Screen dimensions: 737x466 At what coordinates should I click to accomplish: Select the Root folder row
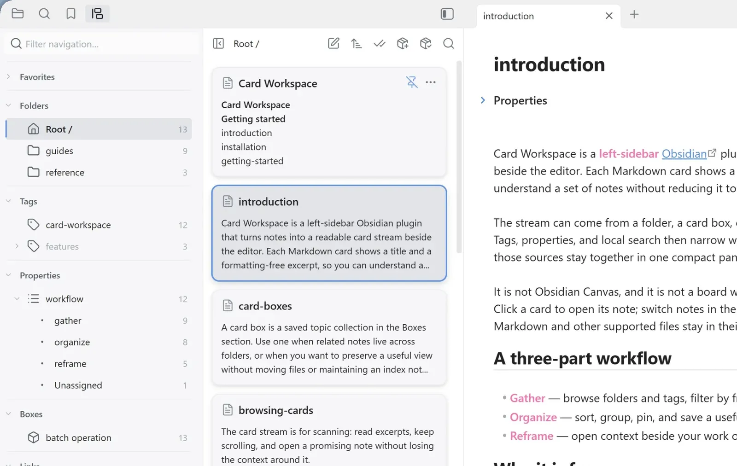click(99, 129)
